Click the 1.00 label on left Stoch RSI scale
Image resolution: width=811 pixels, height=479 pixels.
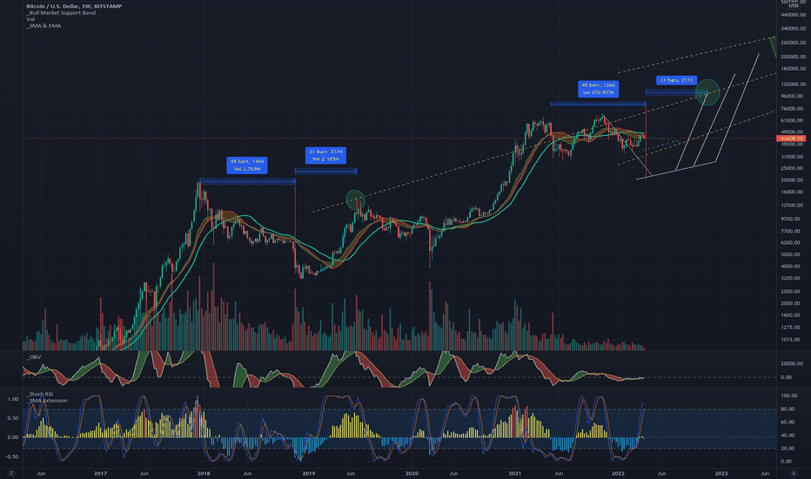13,399
